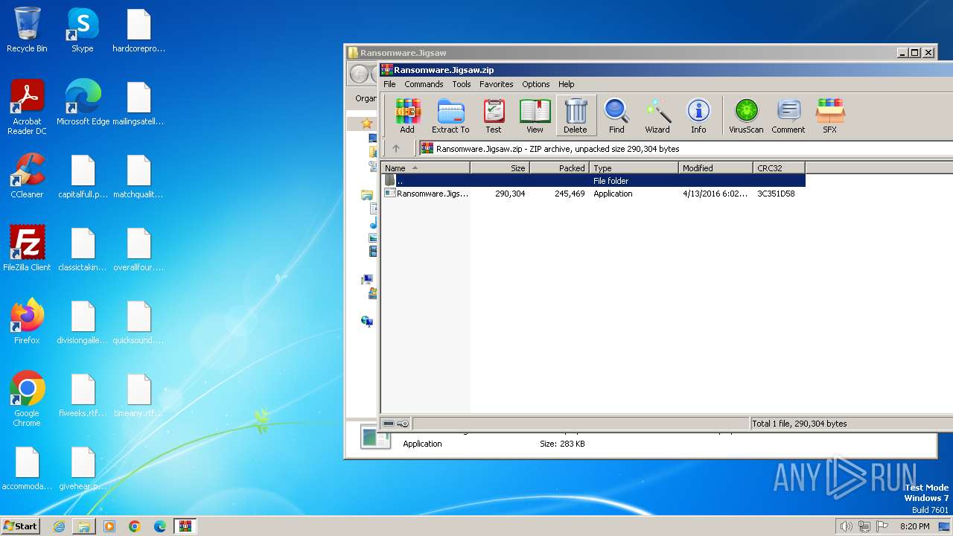
Task: Sort by CRC32 column header
Action: [779, 168]
